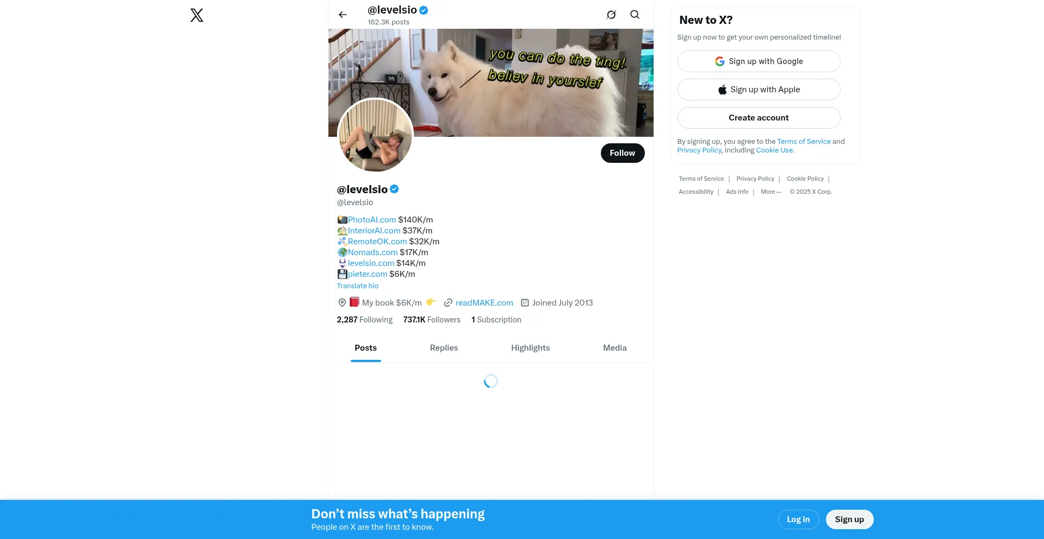
Task: View the 737.1K Followers list
Action: coord(432,320)
